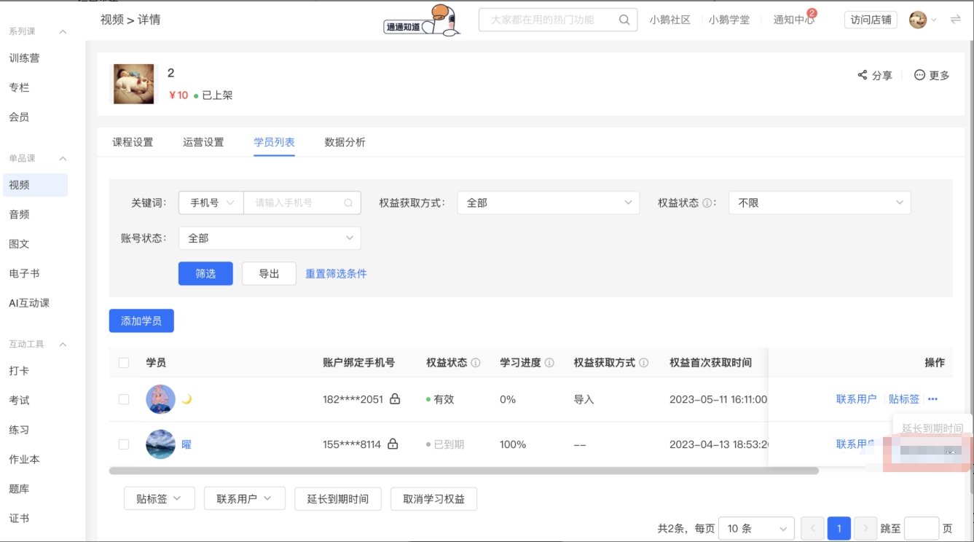Click the blue 筛选 filter button
Image resolution: width=974 pixels, height=542 pixels.
pos(205,273)
